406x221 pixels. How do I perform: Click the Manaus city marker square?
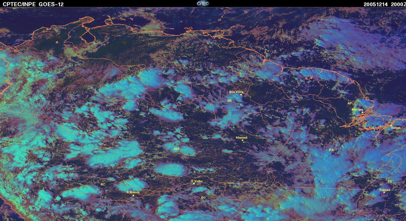click(243, 140)
